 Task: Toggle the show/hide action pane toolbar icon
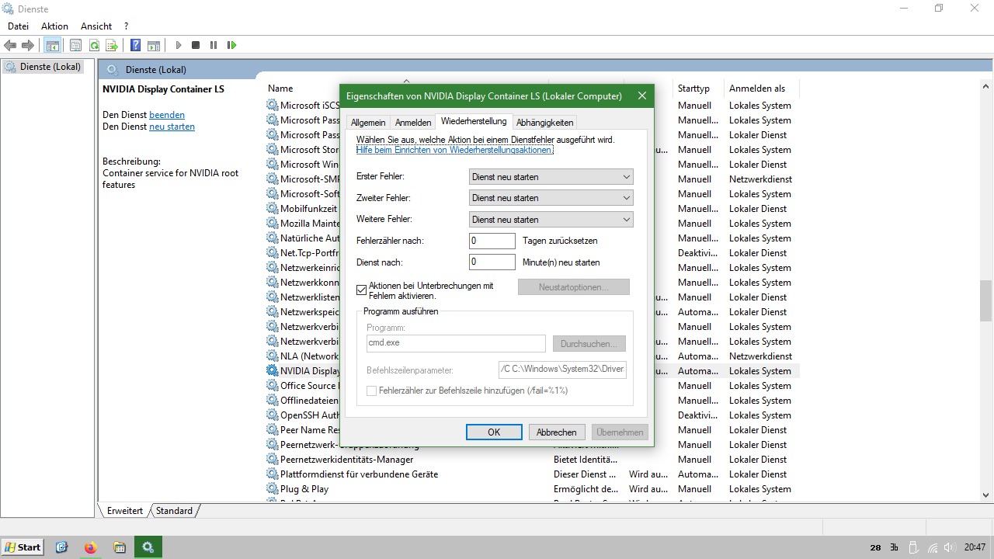tap(154, 46)
